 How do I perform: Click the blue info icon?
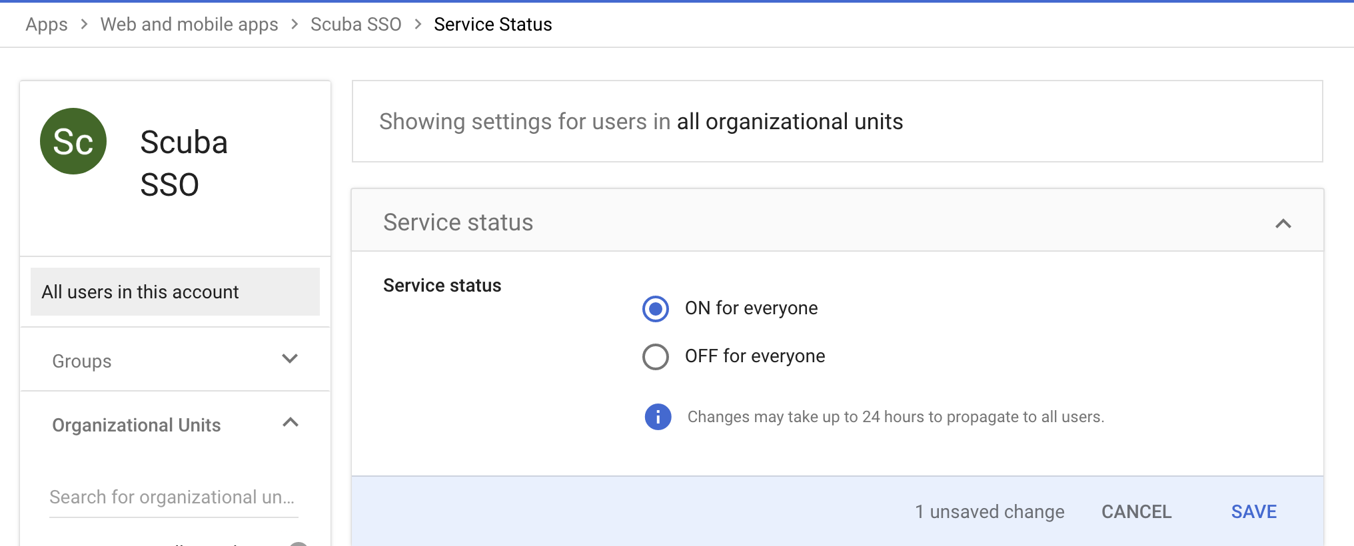pyautogui.click(x=658, y=417)
